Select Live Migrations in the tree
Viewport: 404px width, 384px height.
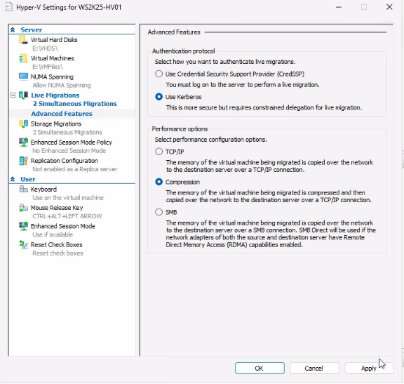tap(55, 95)
